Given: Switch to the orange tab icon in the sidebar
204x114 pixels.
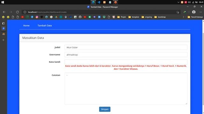Looking at the screenshot, I should tap(4, 34).
